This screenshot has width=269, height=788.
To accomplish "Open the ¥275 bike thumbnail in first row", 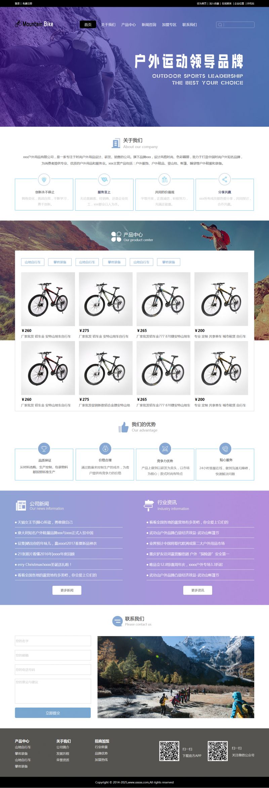I will [x=106, y=299].
